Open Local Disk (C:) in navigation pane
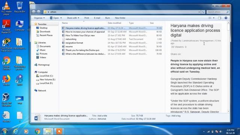Image resolution: width=240 pixels, height=135 pixels. 46,76
